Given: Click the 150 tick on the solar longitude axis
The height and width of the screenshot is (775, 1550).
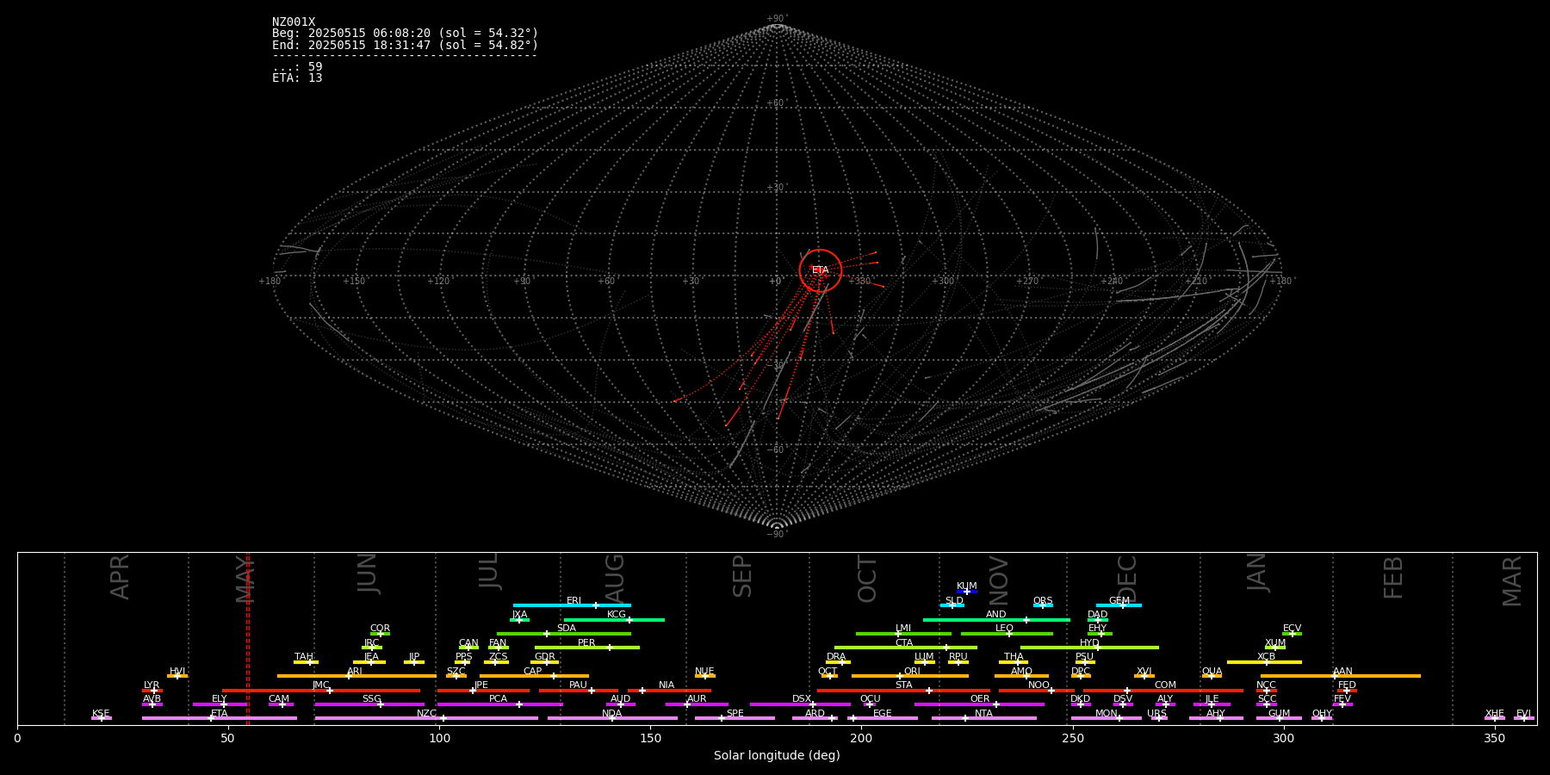Looking at the screenshot, I should point(650,738).
